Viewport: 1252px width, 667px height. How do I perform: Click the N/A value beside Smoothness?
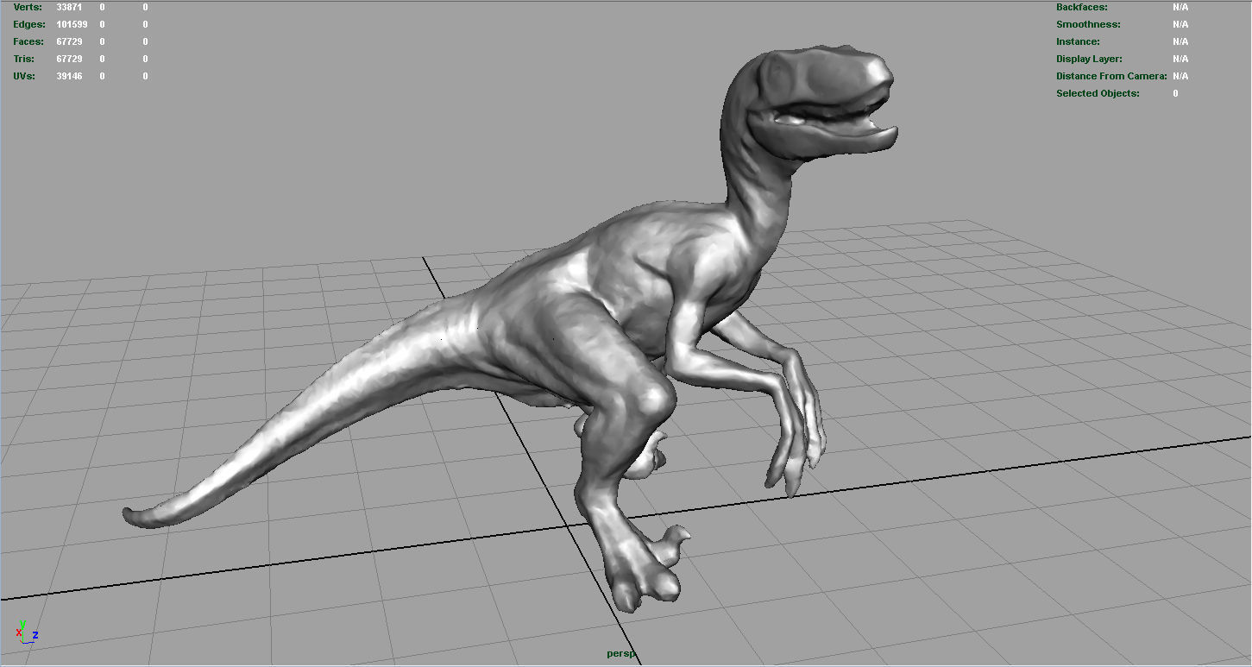pos(1180,24)
